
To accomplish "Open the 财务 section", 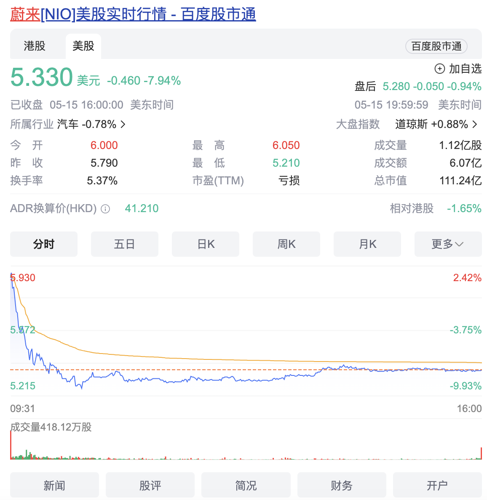I will pos(342,485).
